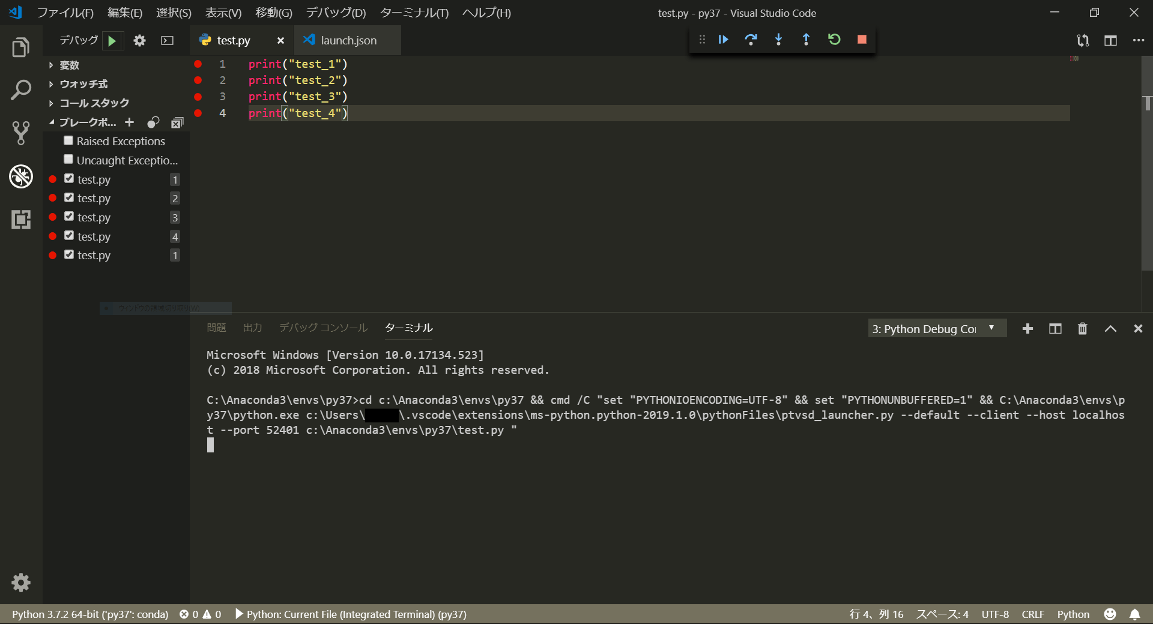The height and width of the screenshot is (624, 1153).
Task: Maximize the panel with the chevron-up
Action: click(x=1110, y=329)
